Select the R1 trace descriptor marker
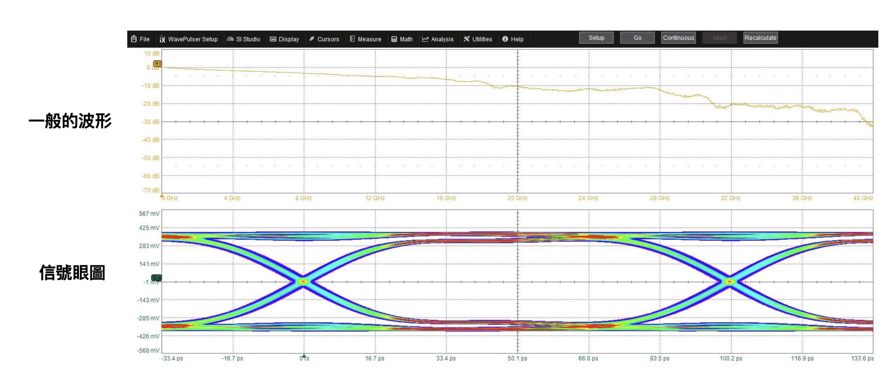This screenshot has width=890, height=388. point(157,64)
